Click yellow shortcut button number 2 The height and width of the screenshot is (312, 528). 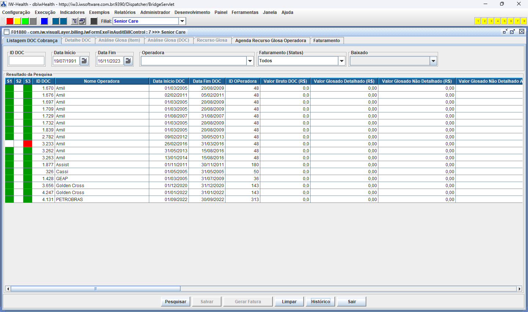coord(484,21)
